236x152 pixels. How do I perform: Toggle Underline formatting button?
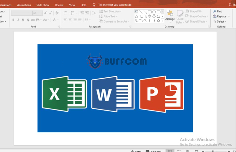tap(23, 20)
